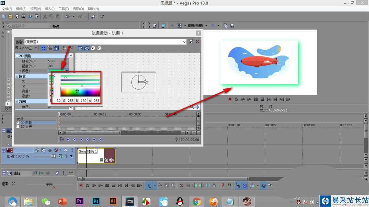The image size is (369, 207).
Task: Click the video preview external monitor icon
Action: coord(163,25)
